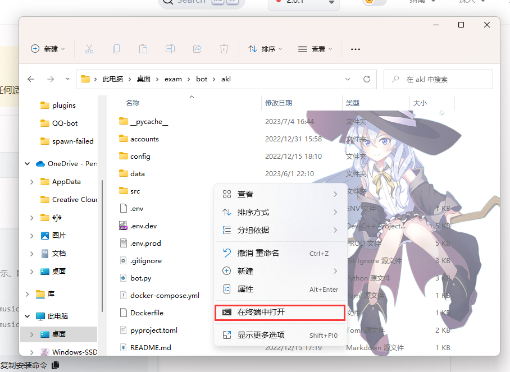
Task: Open the recent locations dropdown arrow
Action: pyautogui.click(x=67, y=79)
